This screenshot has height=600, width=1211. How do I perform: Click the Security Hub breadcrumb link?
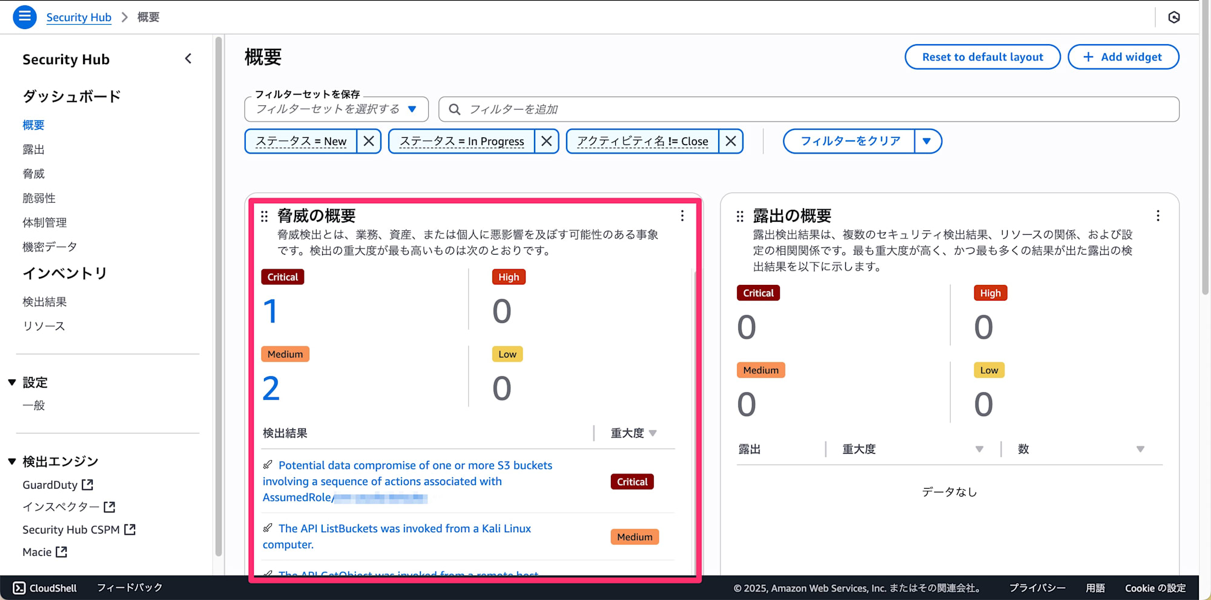pyautogui.click(x=79, y=17)
